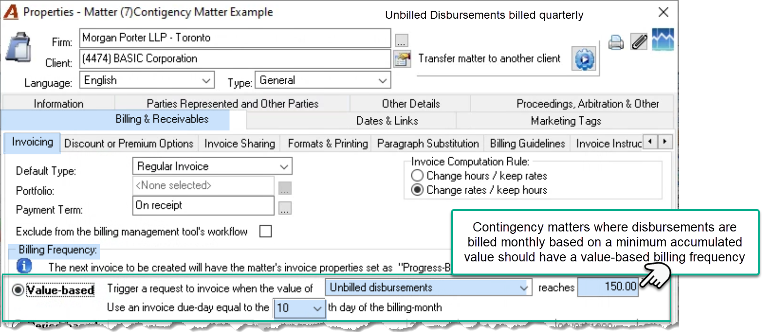Click the client edit card icon
The height and width of the screenshot is (332, 763).
402,59
